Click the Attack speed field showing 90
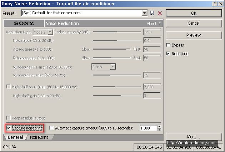This screenshot has width=225, height=152. (x=152, y=49)
